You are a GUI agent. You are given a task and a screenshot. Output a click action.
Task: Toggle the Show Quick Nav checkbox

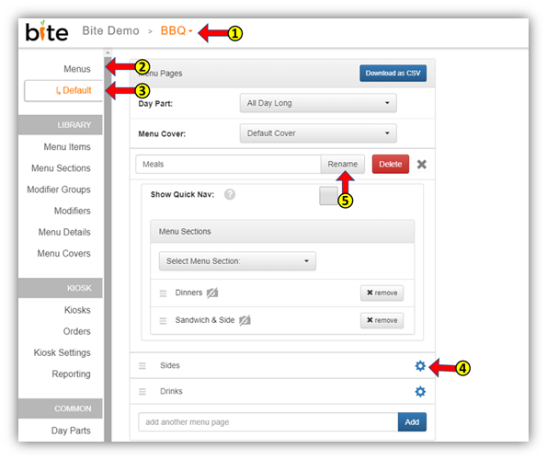coord(328,196)
